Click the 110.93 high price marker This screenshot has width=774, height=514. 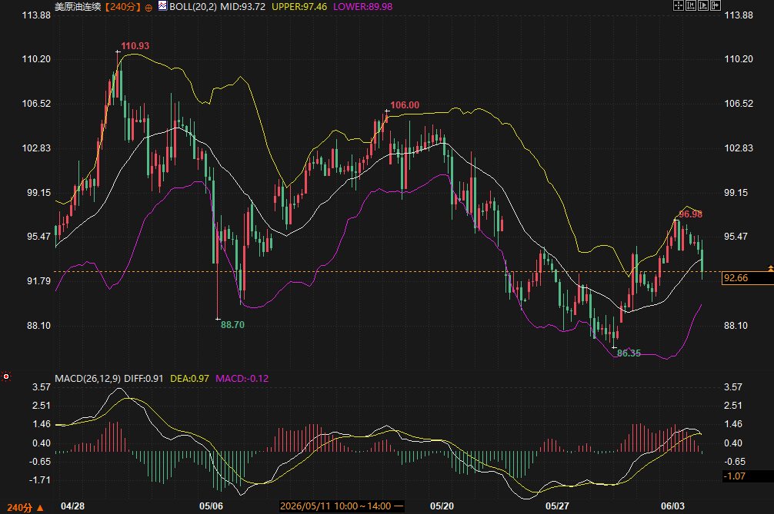[135, 46]
